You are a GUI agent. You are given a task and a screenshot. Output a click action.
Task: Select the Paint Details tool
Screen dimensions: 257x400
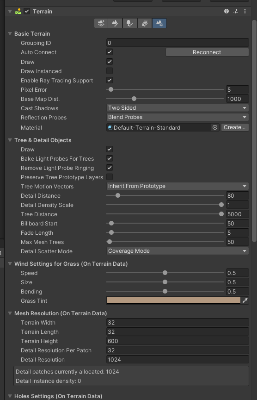pos(145,23)
